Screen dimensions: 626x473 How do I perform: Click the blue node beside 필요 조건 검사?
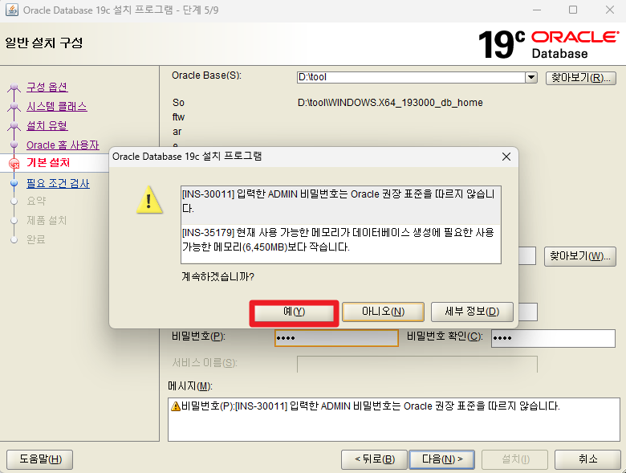pos(14,183)
